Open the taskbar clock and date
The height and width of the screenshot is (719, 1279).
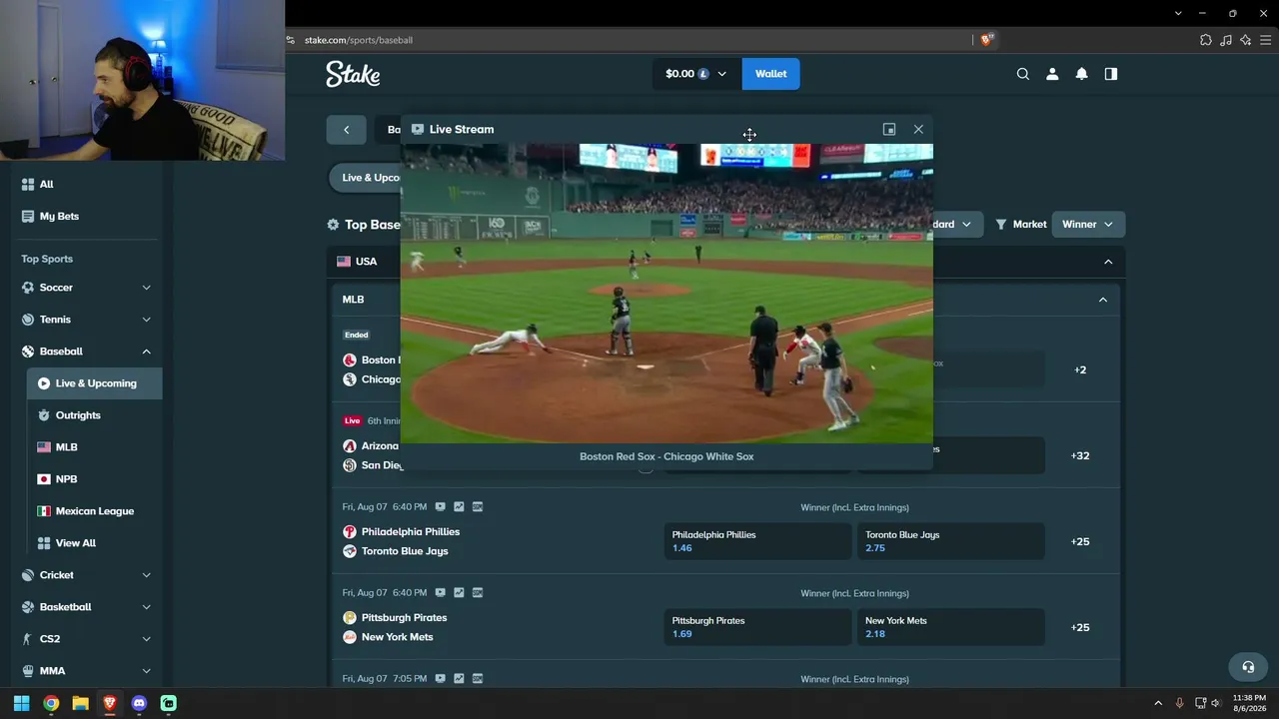[x=1249, y=703]
